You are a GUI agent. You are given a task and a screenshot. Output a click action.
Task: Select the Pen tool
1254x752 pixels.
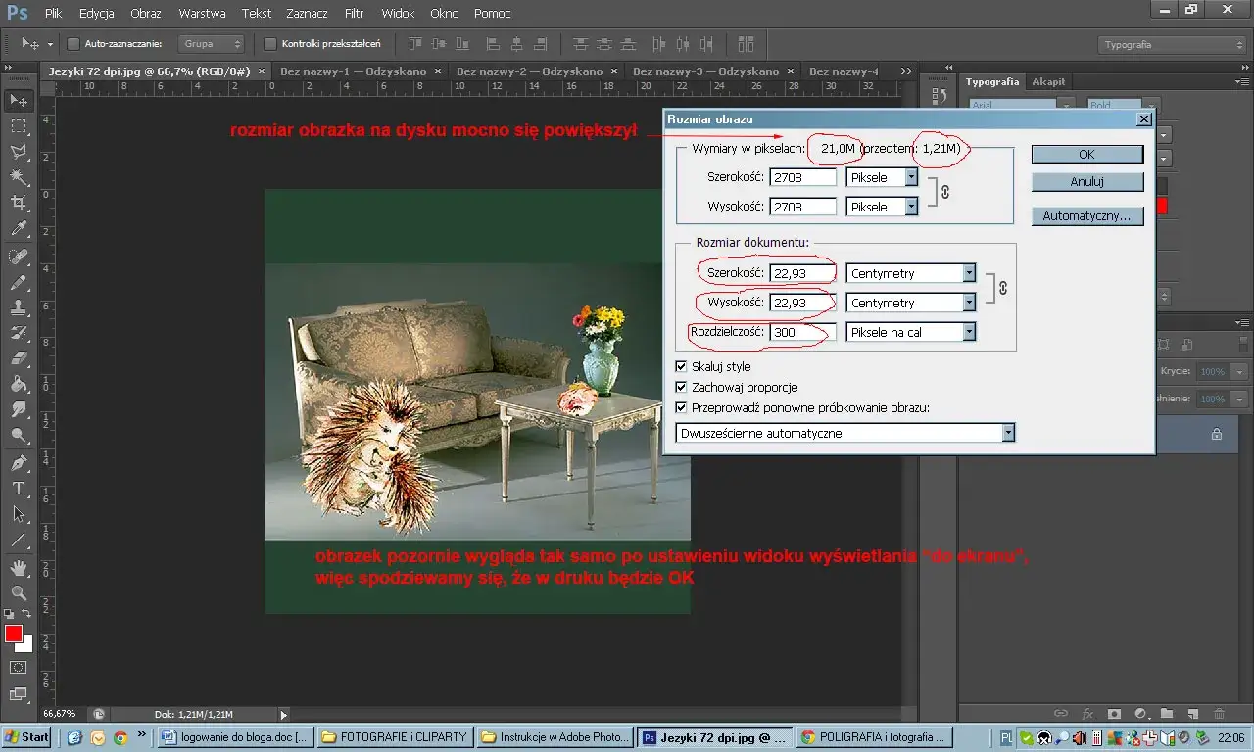19,462
